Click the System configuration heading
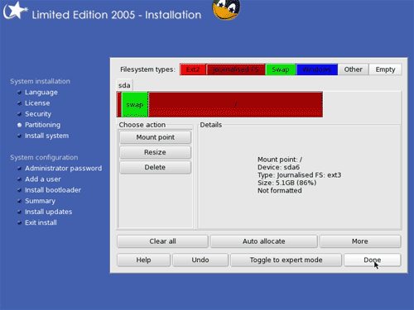 click(44, 157)
